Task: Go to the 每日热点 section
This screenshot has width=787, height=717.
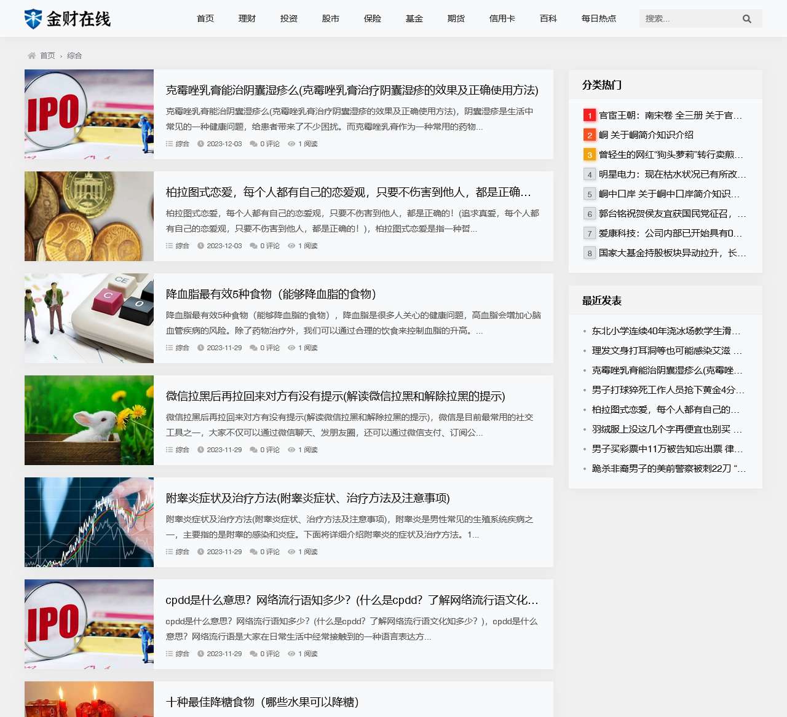Action: (x=599, y=18)
